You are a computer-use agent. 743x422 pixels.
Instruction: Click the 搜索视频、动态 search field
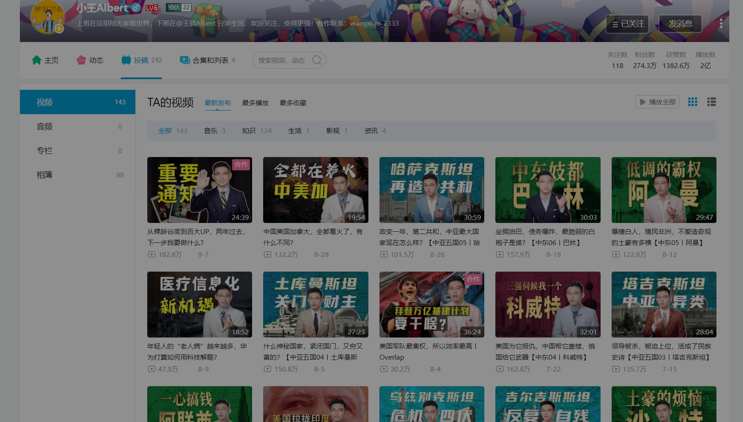[283, 60]
